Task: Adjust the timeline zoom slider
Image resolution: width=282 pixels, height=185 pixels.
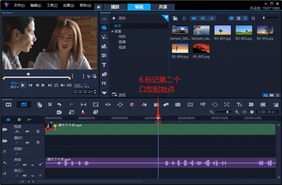Action: point(227,112)
